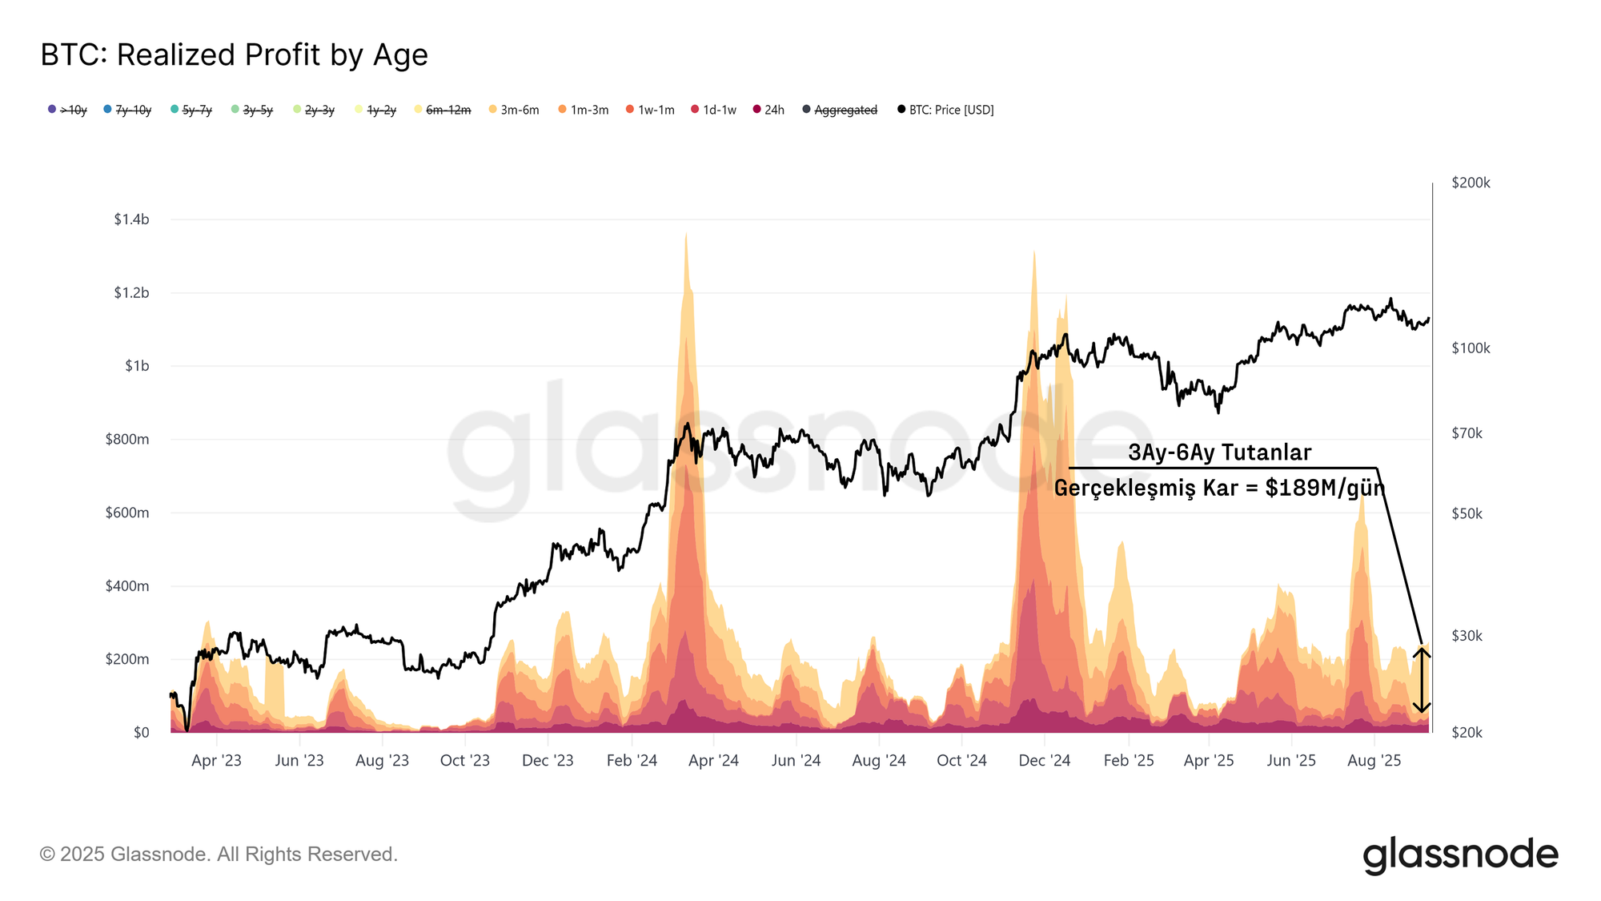Click the glassnode logo at bottom right
Image resolution: width=1601 pixels, height=901 pixels.
point(1461,855)
